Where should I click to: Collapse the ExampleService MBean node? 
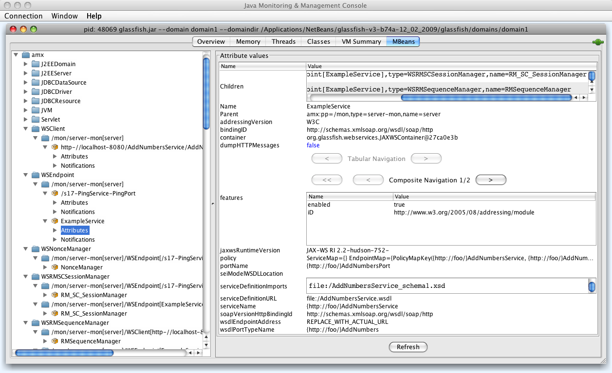click(45, 221)
